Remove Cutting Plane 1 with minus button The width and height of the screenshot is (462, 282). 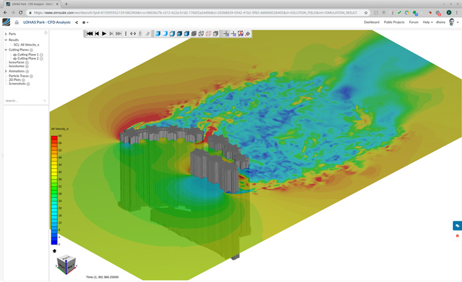click(x=42, y=55)
